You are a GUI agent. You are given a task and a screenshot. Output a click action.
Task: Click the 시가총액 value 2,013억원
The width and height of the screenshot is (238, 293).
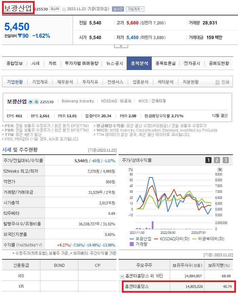107,203
